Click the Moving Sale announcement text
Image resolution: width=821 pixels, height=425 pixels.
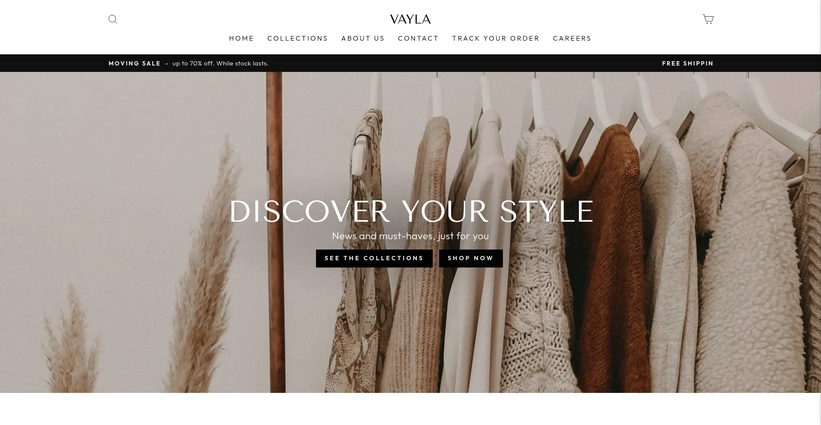tap(135, 63)
